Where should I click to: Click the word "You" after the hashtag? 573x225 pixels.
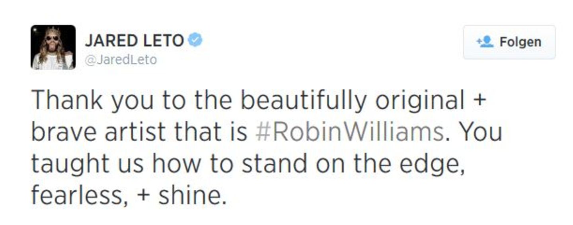coord(481,132)
